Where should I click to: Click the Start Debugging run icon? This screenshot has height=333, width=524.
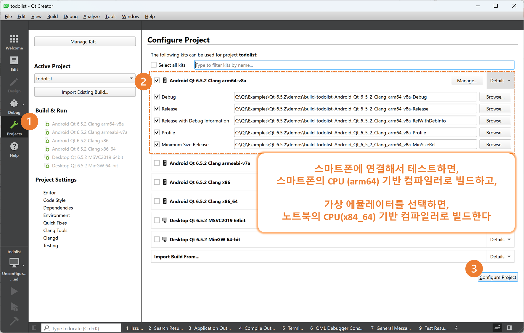point(14,307)
